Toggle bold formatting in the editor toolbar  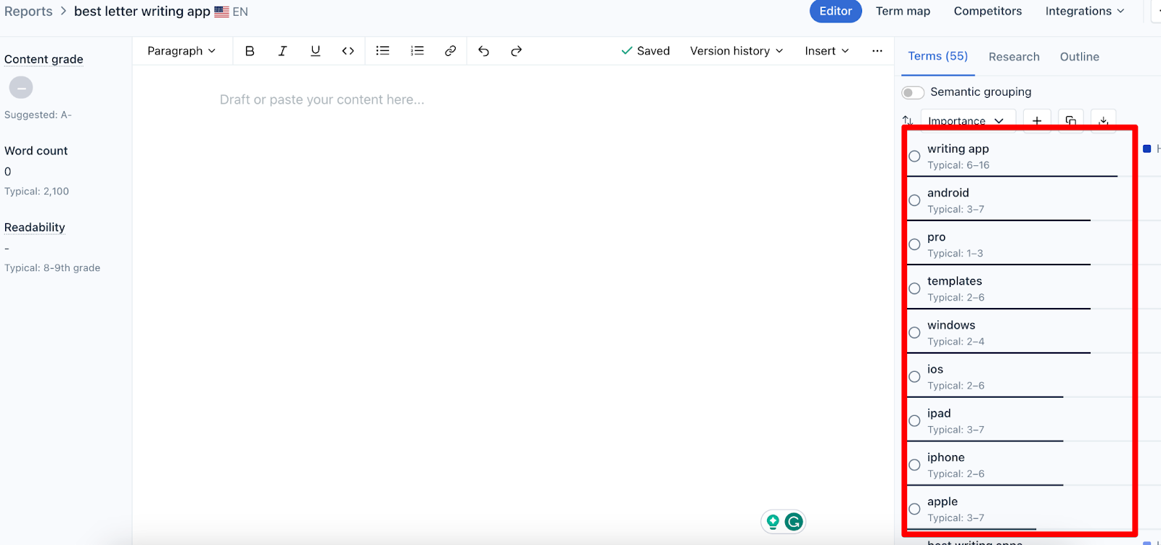point(250,51)
